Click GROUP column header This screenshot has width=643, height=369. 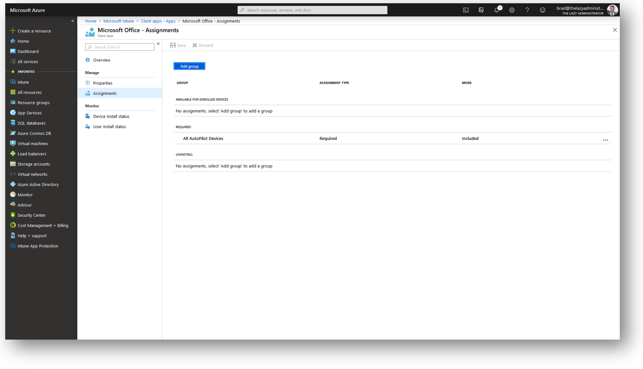tap(182, 83)
